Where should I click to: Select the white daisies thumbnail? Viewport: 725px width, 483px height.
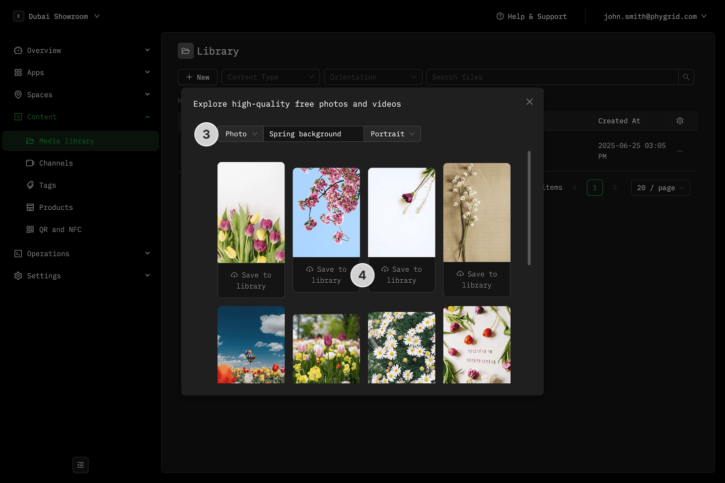(401, 348)
